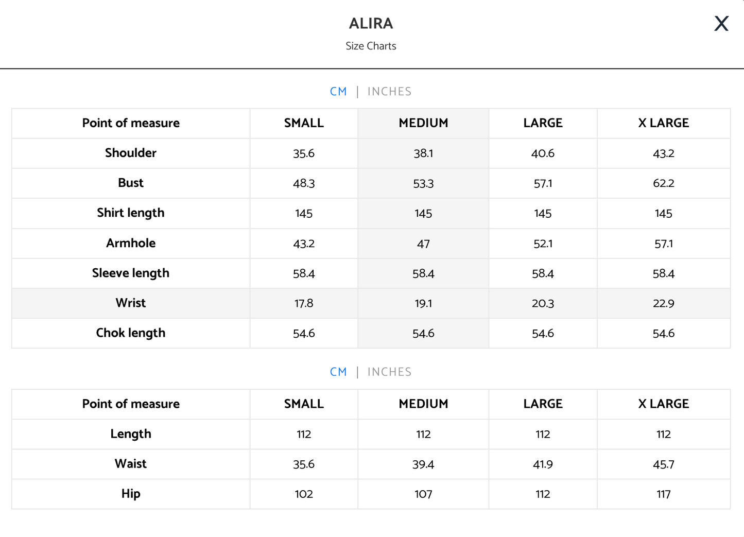
Task: Switch first chart to INCHES
Action: [389, 92]
